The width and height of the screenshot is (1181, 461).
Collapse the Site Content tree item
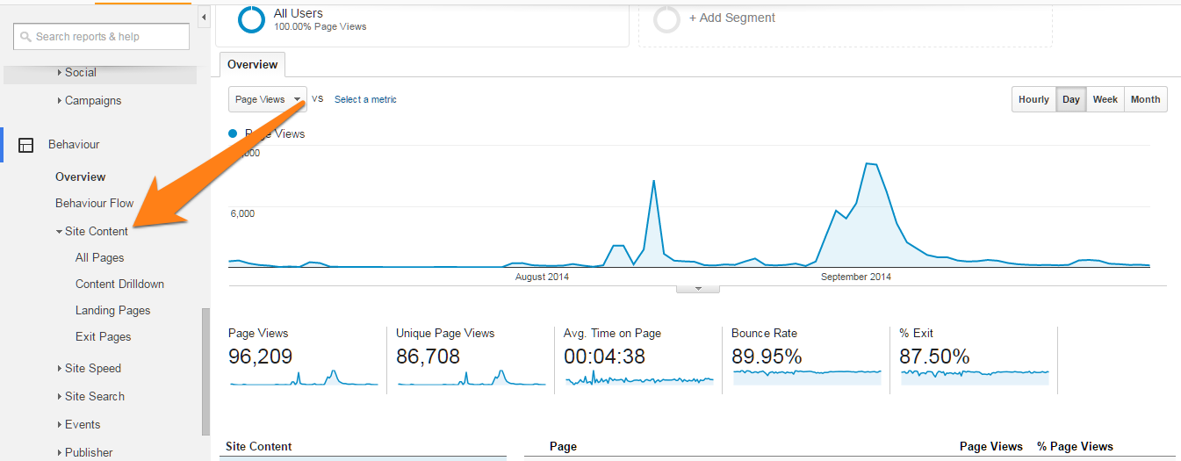(92, 232)
